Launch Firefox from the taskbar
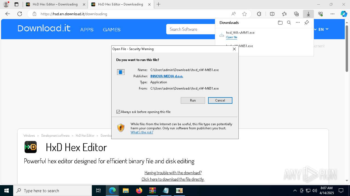Screen dimensions: 350x196 (x=139, y=191)
